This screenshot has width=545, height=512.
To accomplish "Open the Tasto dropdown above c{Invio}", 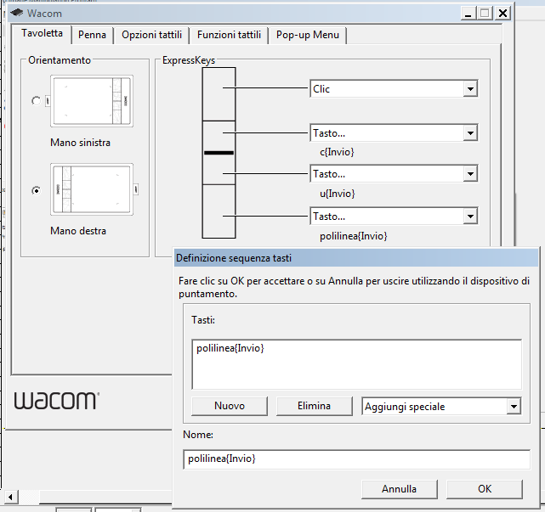I will [470, 133].
